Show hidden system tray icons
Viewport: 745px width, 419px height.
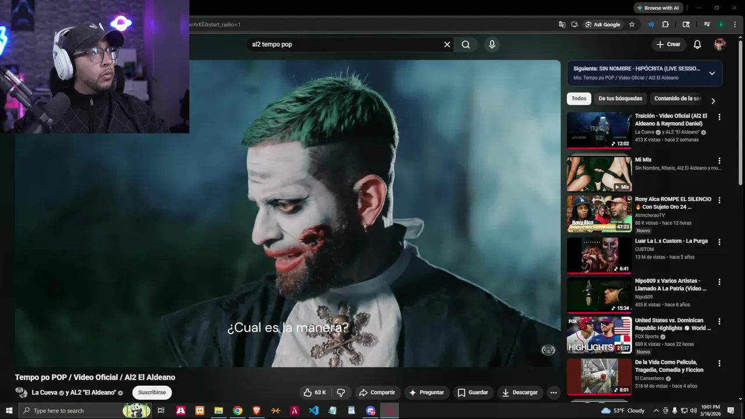point(657,410)
